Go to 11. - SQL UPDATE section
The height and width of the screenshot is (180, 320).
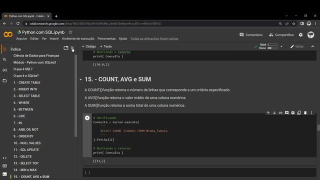[x=26, y=150]
